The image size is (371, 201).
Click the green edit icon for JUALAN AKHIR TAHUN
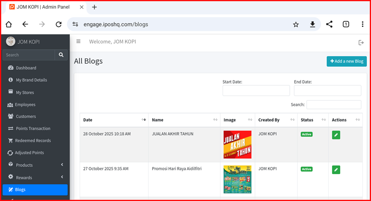click(336, 135)
